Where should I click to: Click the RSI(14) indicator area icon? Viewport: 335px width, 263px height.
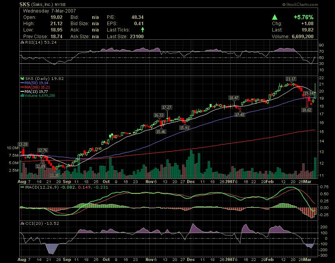22,42
